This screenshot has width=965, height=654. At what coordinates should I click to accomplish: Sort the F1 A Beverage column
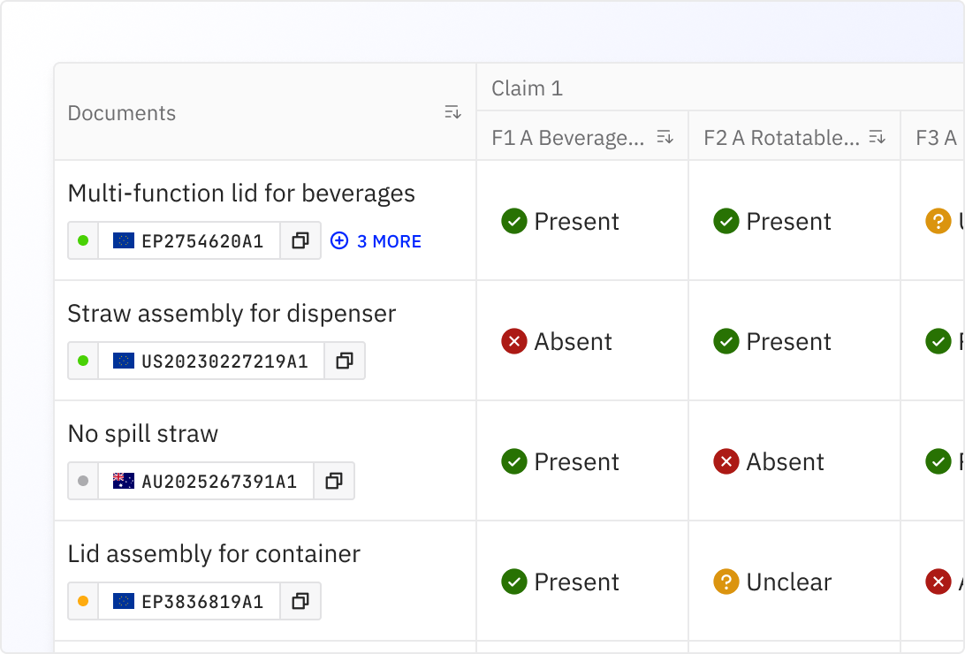point(665,137)
